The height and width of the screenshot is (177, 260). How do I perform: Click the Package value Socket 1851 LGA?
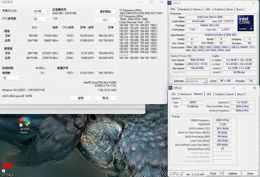210,25
